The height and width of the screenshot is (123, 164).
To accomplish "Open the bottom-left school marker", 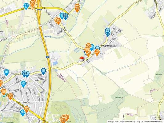I will point(23,113).
